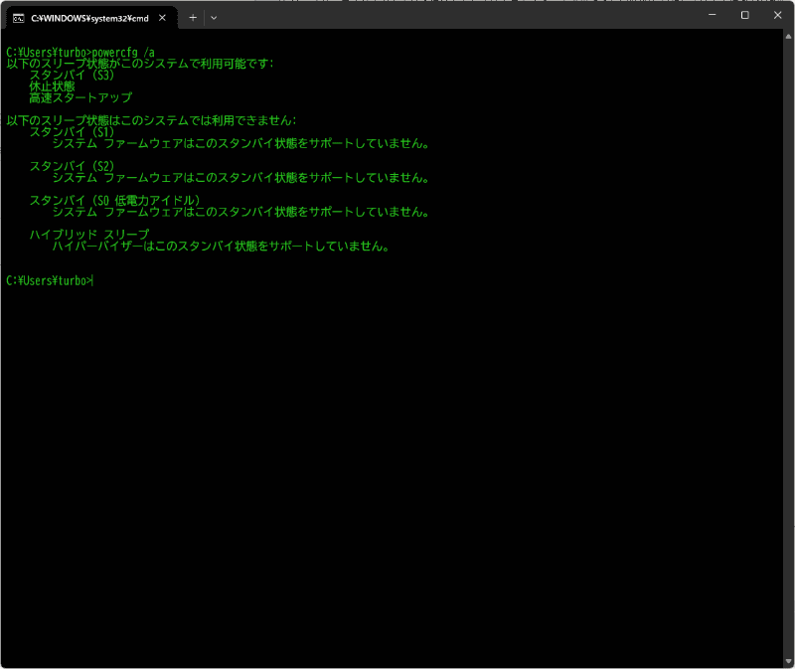The height and width of the screenshot is (669, 795).
Task: Click the '休止状態' line
Action: tap(52, 86)
